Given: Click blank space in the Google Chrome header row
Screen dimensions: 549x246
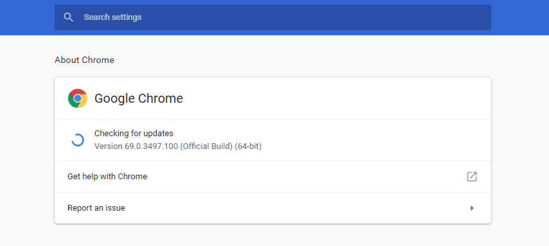Looking at the screenshot, I should pyautogui.click(x=333, y=98).
